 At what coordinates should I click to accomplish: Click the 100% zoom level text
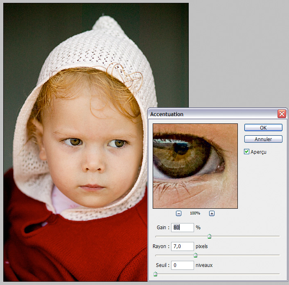[x=195, y=213]
